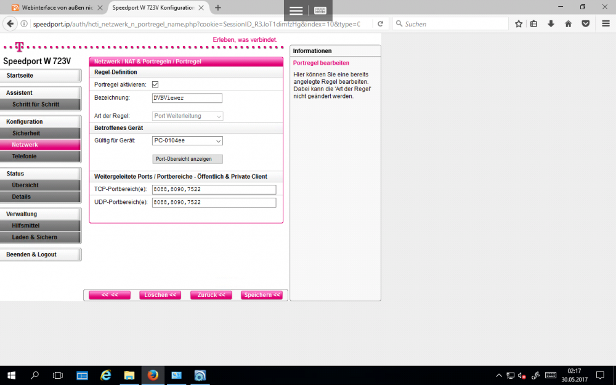Launch Internet Explorer from taskbar
Screen dimensions: 616x385
[x=106, y=376]
